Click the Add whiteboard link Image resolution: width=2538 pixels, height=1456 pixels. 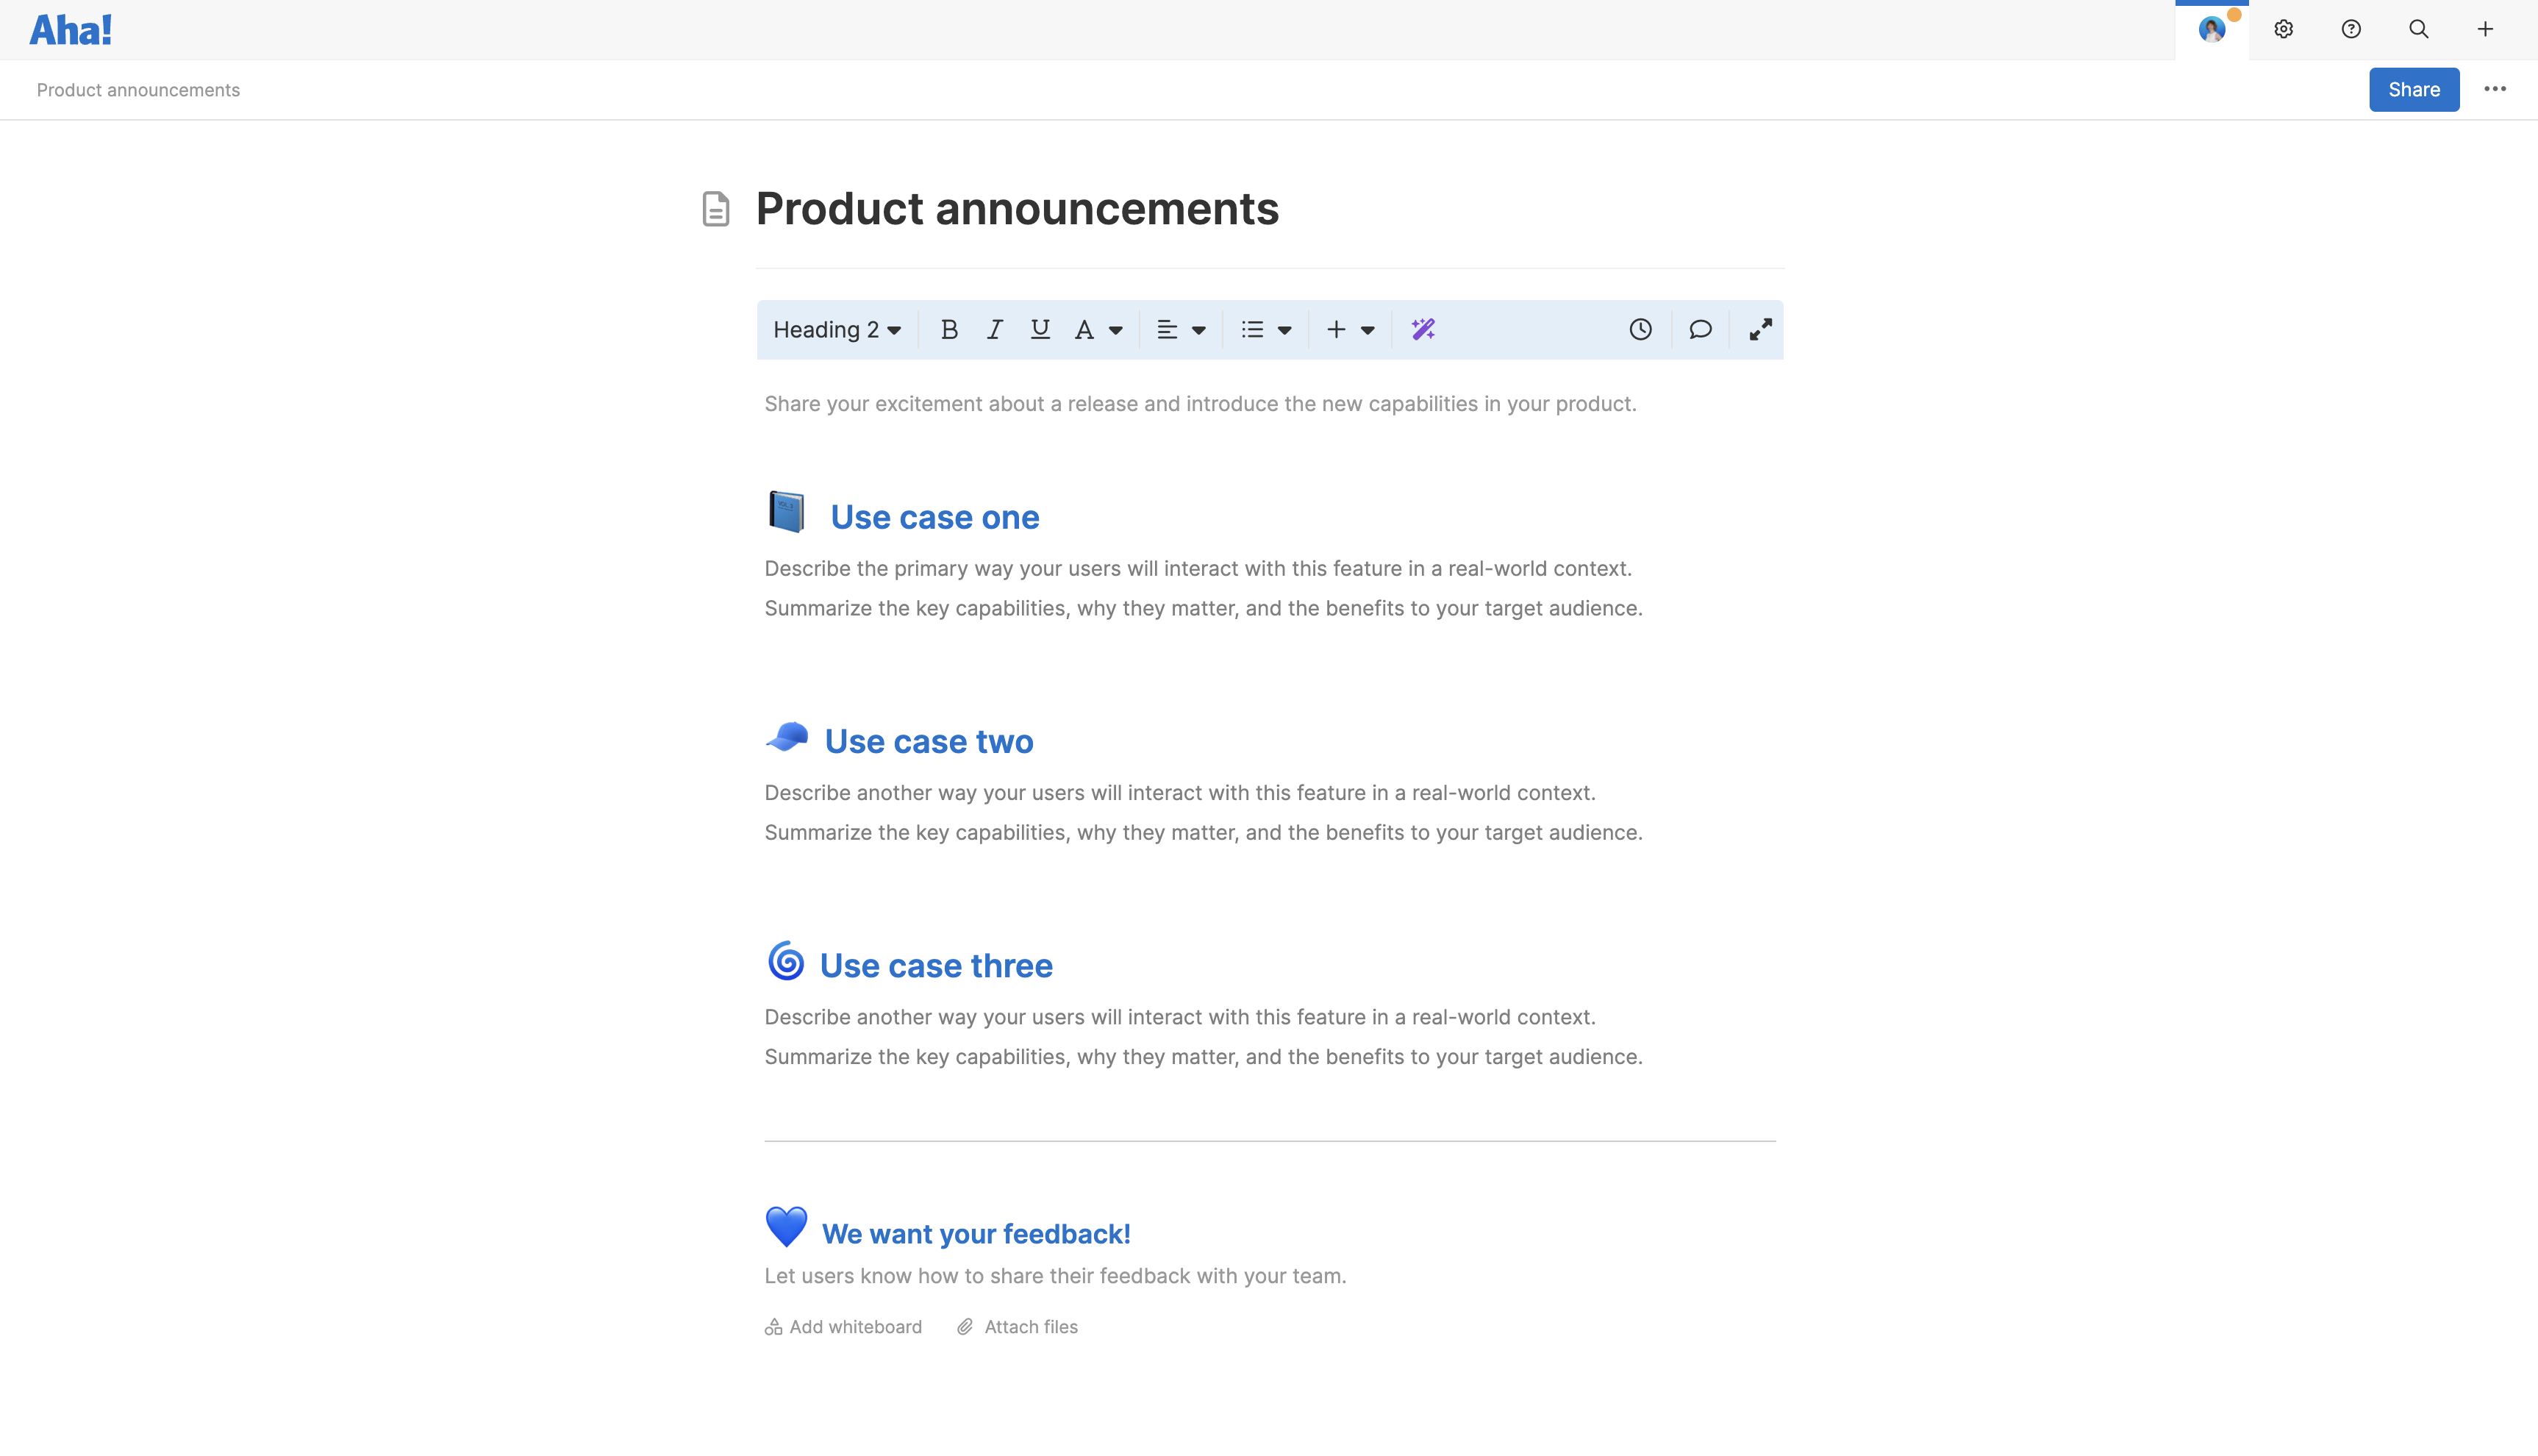tap(854, 1326)
